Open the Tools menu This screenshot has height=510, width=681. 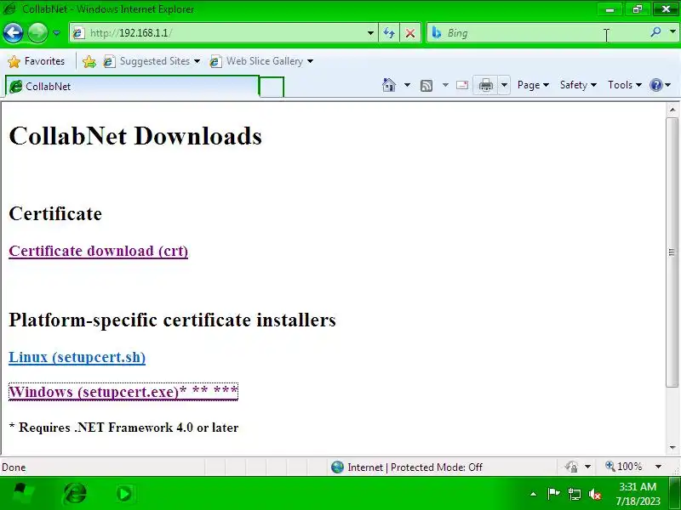tap(625, 85)
